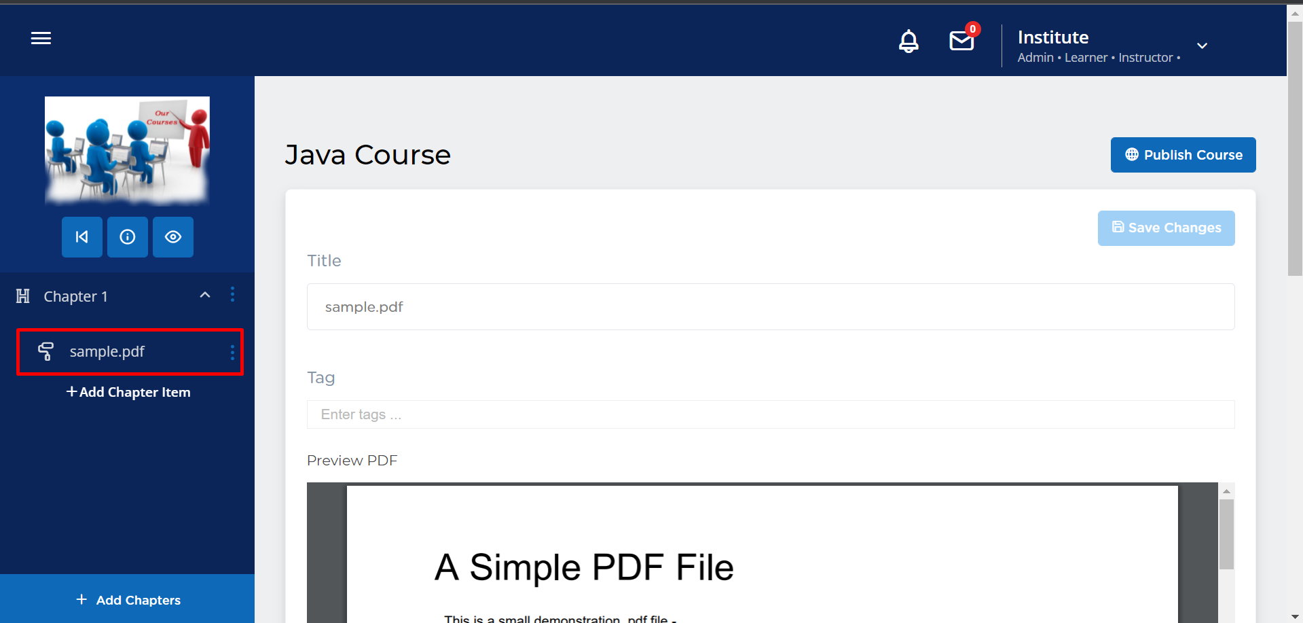Open the hamburger navigation menu
Image resolution: width=1303 pixels, height=623 pixels.
pos(41,39)
